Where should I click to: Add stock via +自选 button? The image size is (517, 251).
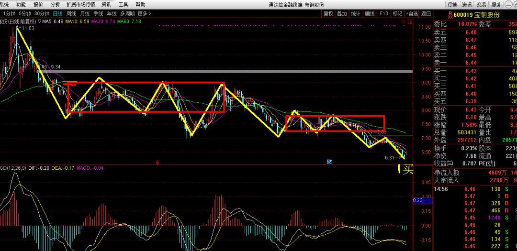(x=412, y=13)
